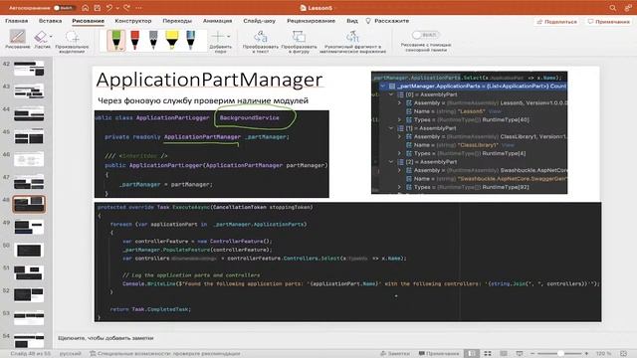The image size is (637, 358).
Task: Click the Search magnifier icon
Action: coord(613,8)
